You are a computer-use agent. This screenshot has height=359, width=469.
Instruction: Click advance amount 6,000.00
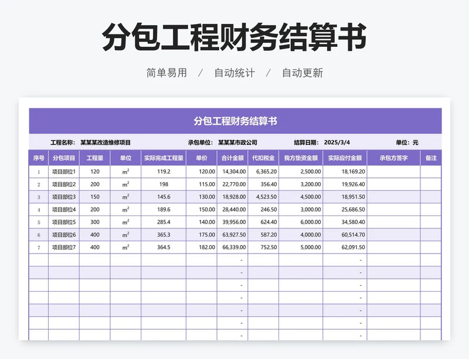click(311, 222)
